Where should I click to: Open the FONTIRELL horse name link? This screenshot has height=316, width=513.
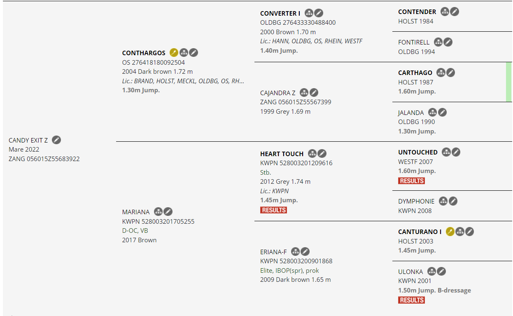point(414,42)
